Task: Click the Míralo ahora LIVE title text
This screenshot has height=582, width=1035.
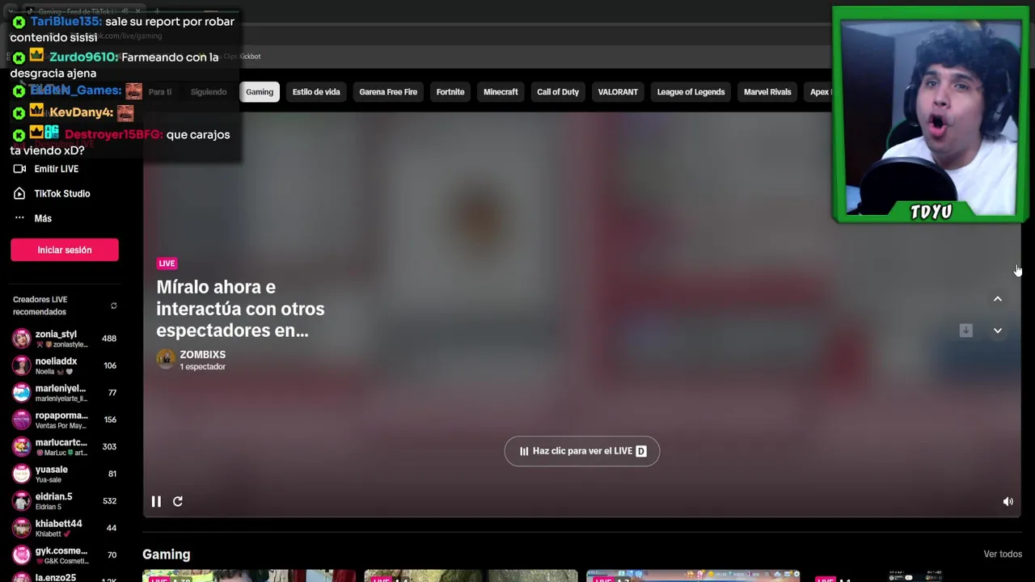Action: [240, 309]
